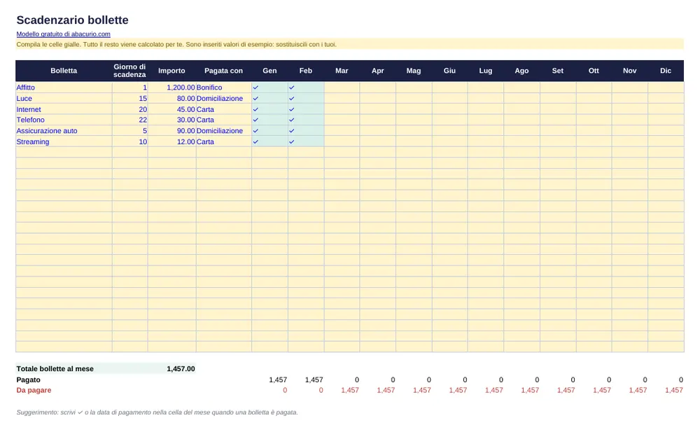
Task: Select the Bonifico payment method cell
Action: point(224,88)
